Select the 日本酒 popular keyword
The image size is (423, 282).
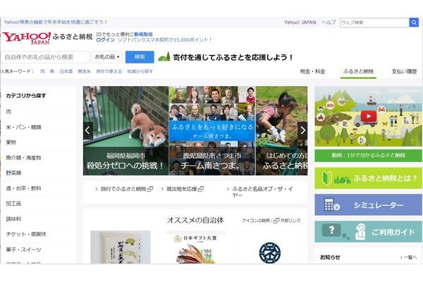[66, 71]
